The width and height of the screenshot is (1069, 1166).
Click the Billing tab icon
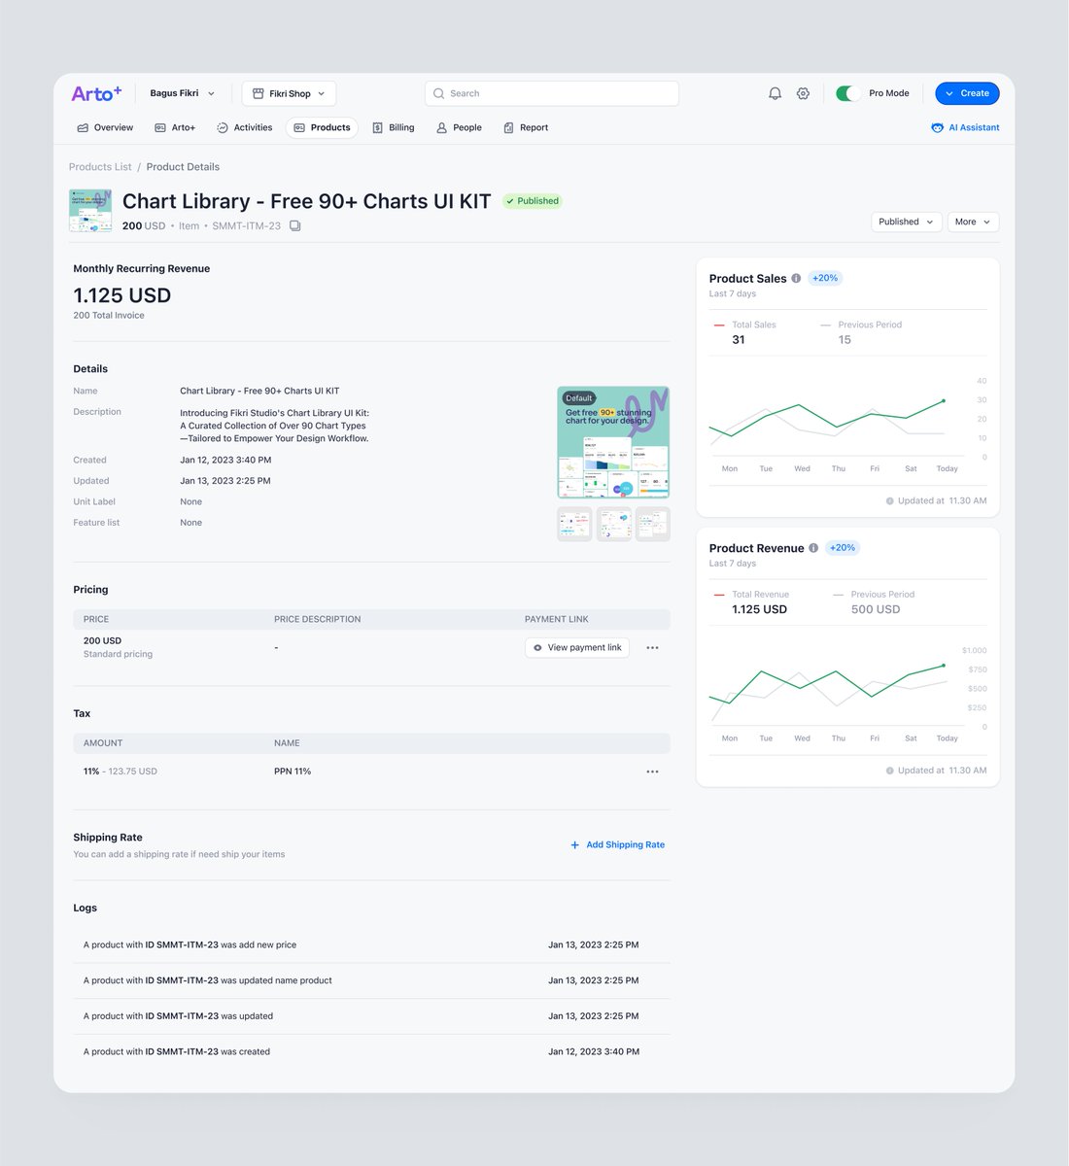pos(377,127)
